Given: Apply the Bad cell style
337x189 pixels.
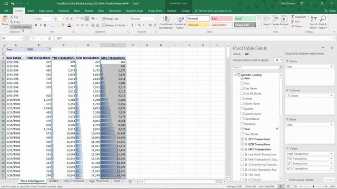Looking at the screenshot, I should point(221,19).
